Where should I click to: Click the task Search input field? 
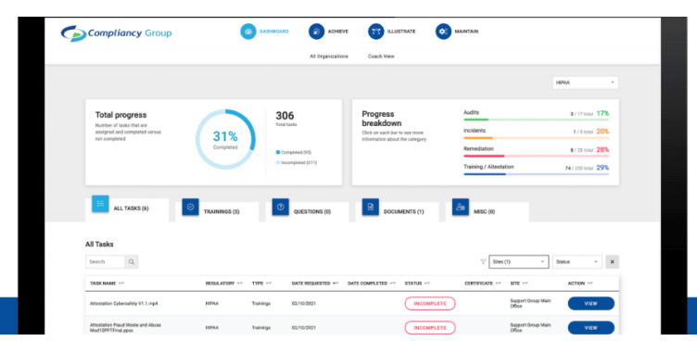(105, 262)
